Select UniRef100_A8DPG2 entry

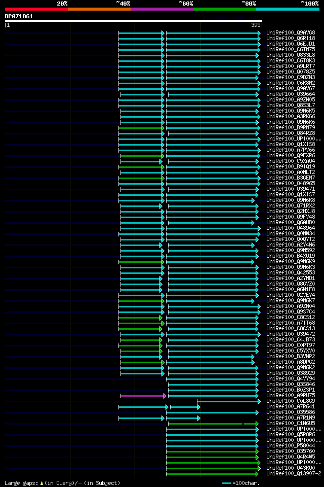[291, 362]
